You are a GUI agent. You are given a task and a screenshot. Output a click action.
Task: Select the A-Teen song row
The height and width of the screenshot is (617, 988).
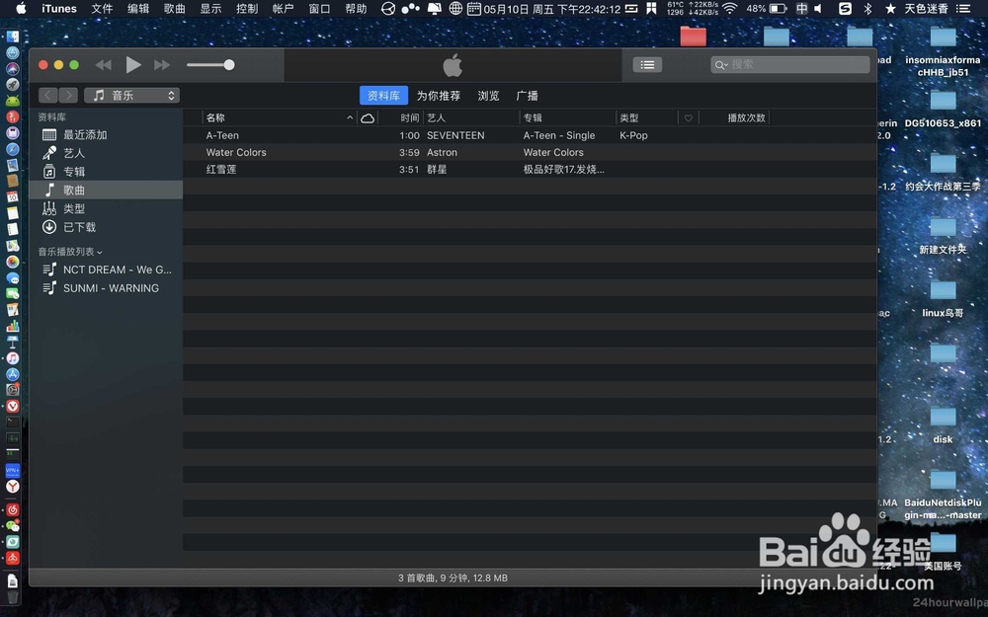[x=530, y=135]
